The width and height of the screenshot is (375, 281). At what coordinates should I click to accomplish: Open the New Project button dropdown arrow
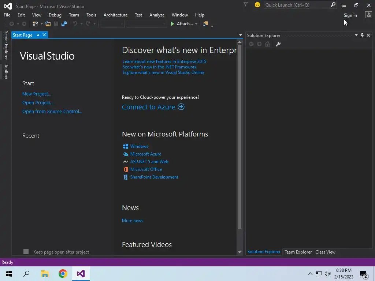42,24
